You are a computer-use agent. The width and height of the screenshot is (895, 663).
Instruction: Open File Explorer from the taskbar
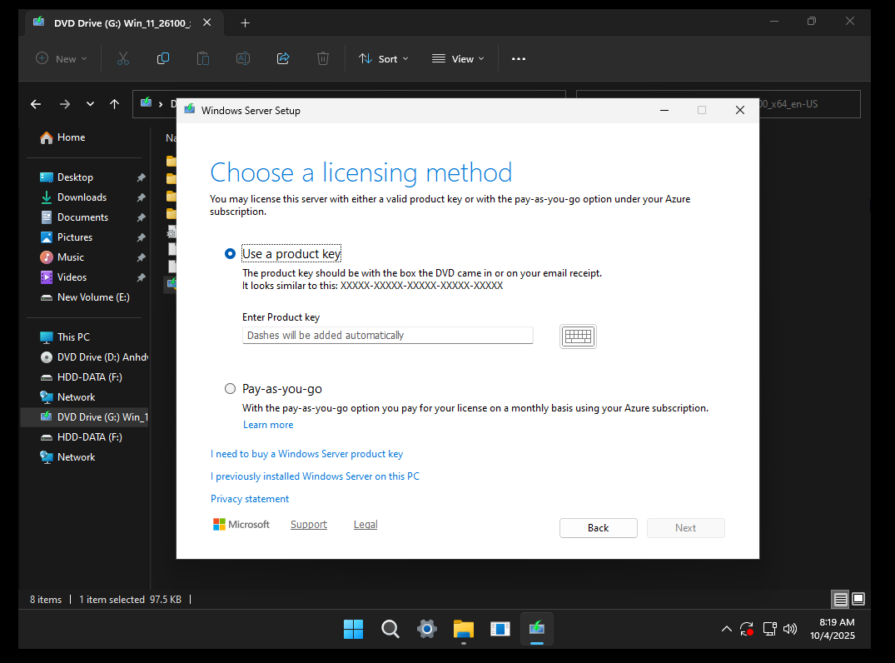click(x=464, y=630)
